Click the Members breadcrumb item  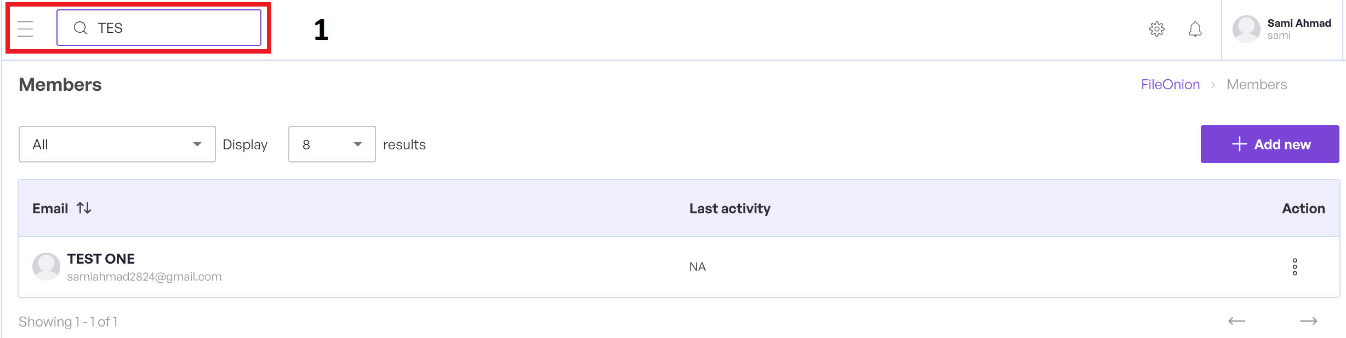click(1256, 85)
